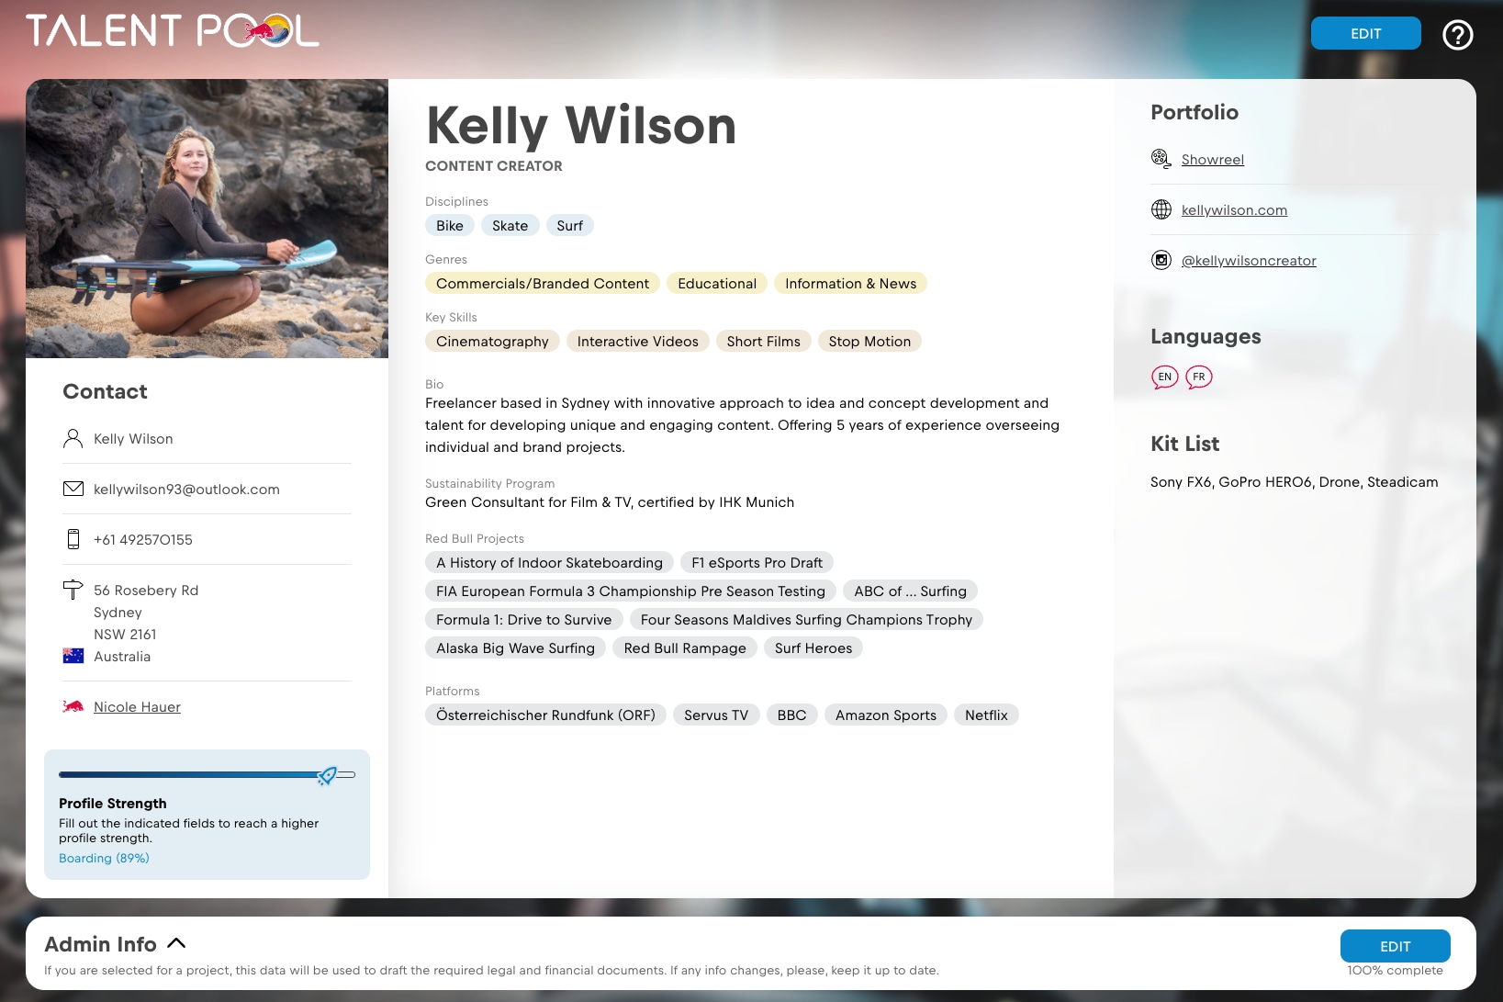The height and width of the screenshot is (1002, 1503).
Task: Click the person icon beside Kelly Wilson
Action: 73,438
